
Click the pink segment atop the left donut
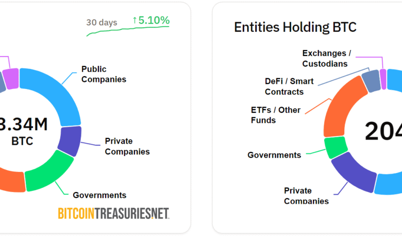click(x=13, y=79)
